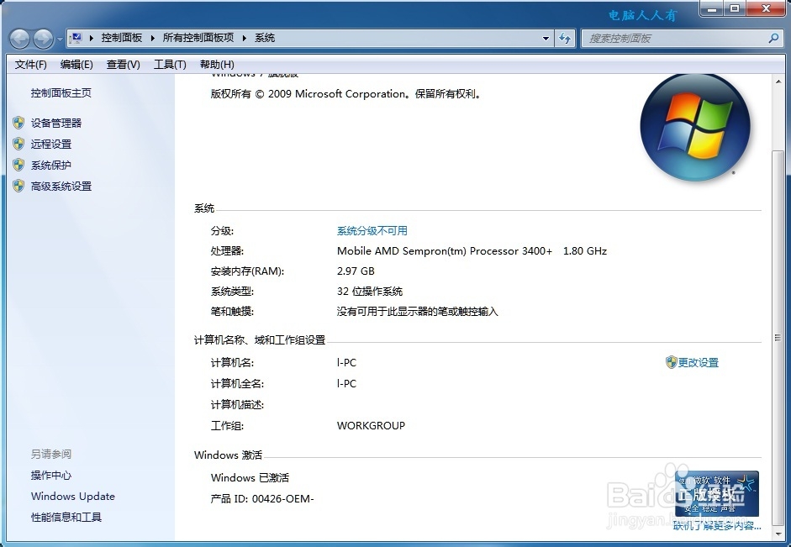This screenshot has width=791, height=547.
Task: Expand the chevron after 控制面板 breadcrumb
Action: pos(153,38)
